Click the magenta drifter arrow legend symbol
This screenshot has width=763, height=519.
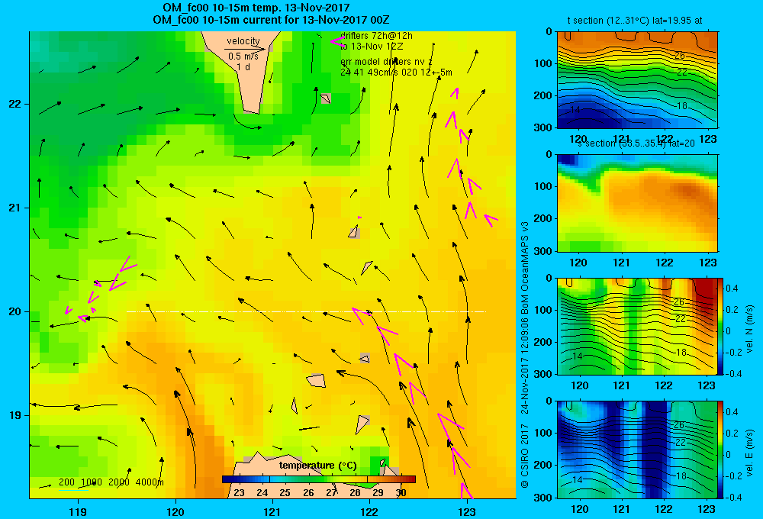(x=338, y=41)
